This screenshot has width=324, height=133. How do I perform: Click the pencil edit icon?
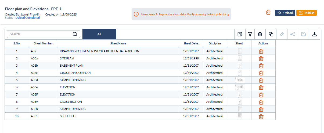[x=282, y=34]
